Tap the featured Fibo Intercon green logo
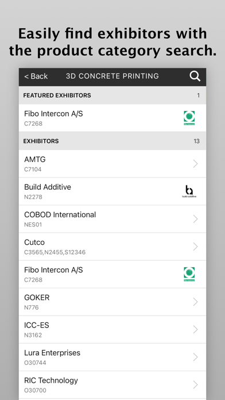 pos(189,118)
